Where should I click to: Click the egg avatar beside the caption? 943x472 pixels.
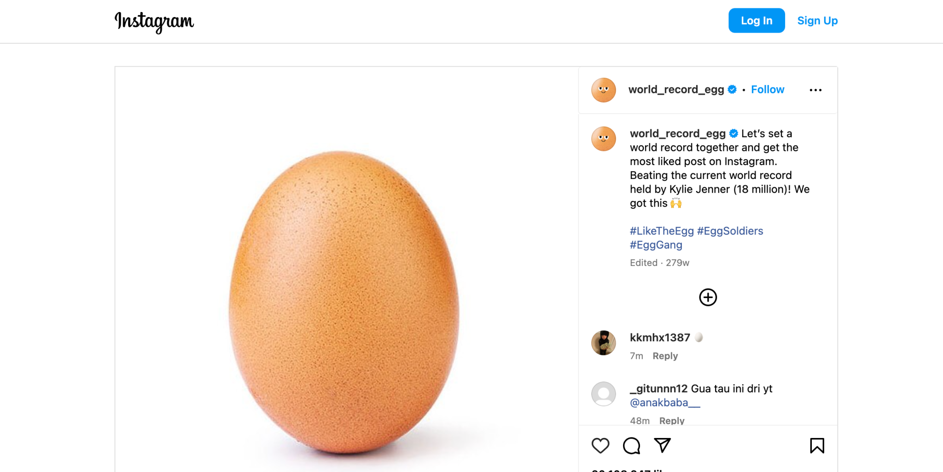(603, 139)
